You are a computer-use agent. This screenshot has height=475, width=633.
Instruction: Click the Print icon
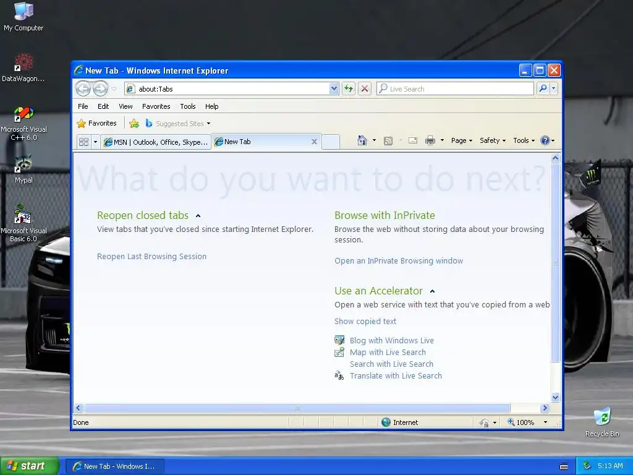(x=430, y=140)
